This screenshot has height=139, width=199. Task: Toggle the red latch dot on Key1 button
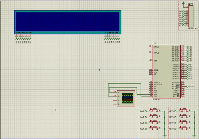[151, 109]
